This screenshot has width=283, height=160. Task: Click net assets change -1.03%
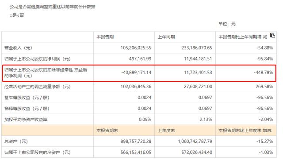click(266, 153)
